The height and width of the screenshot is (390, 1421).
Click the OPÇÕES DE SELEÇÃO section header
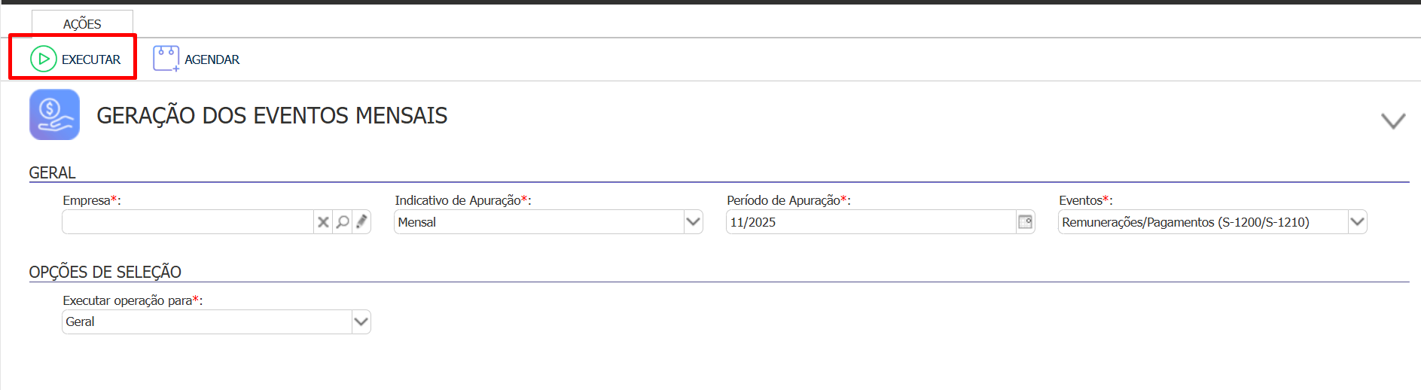(105, 272)
